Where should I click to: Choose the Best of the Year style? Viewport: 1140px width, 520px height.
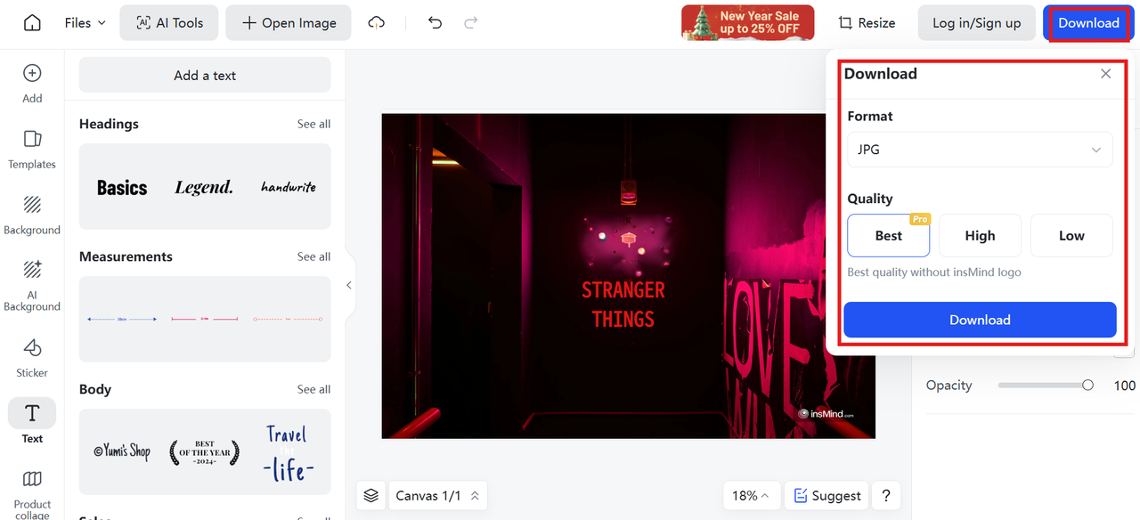pyautogui.click(x=205, y=451)
